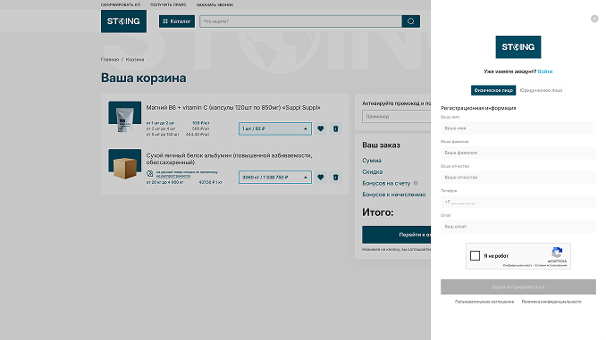The image size is (606, 340).
Task: Click Бонусов к начислению label
Action: 394,195
